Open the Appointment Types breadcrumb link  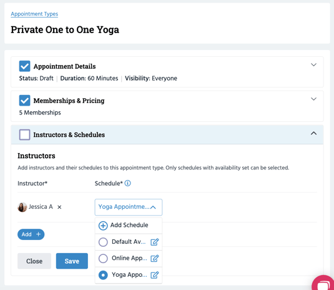(x=34, y=14)
